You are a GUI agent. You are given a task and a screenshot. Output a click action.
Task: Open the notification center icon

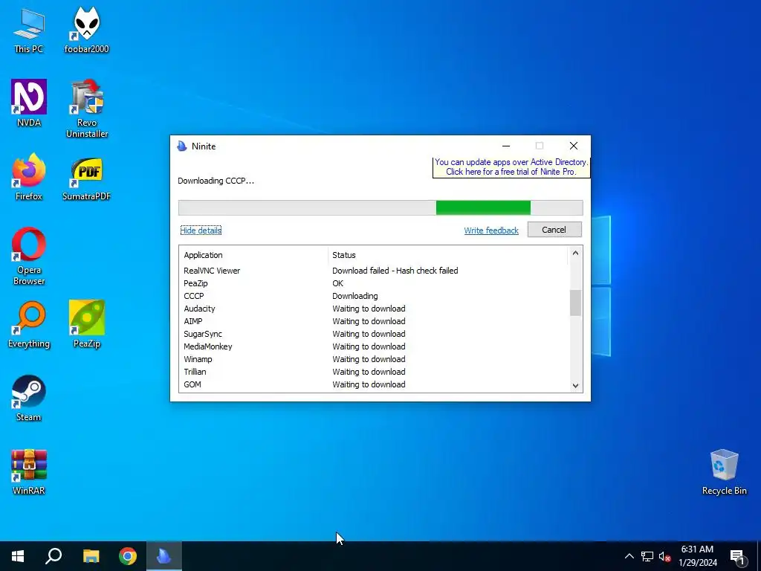[737, 556]
